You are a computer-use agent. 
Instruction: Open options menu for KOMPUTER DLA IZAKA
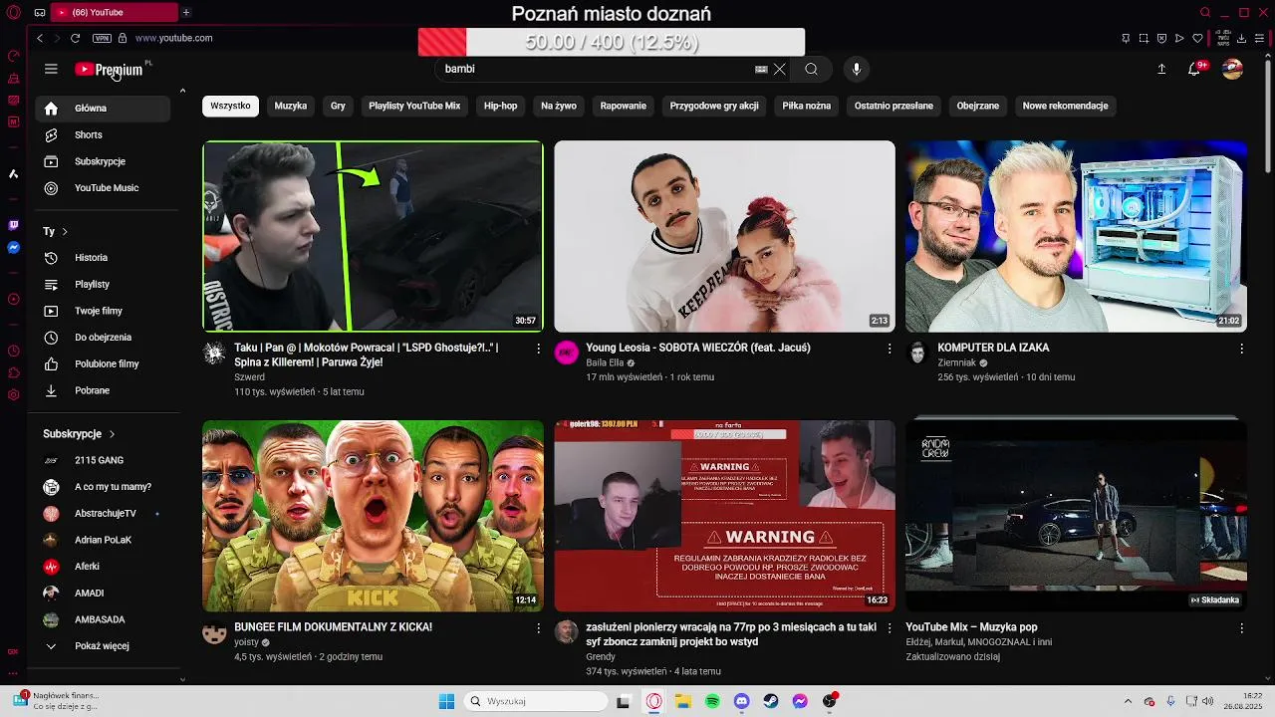[1241, 349]
